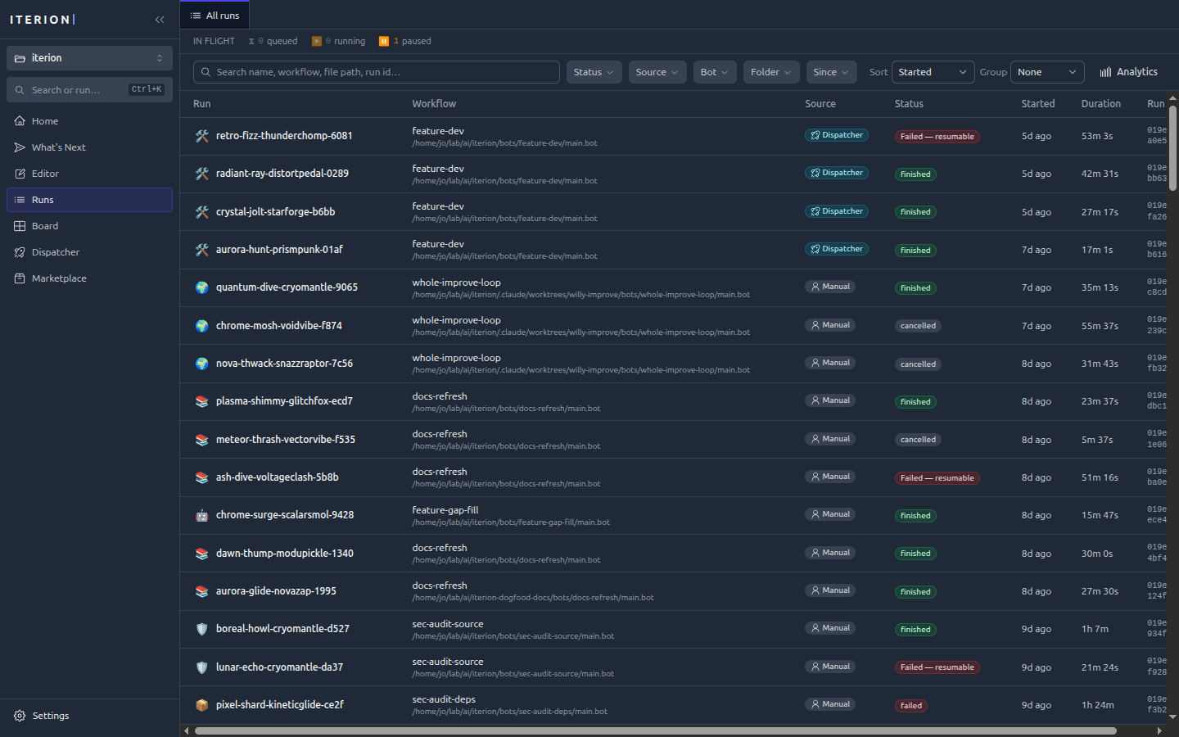The image size is (1179, 737).
Task: Click the tools icon of radiant-ray-distortpedal-0289
Action: tap(202, 174)
